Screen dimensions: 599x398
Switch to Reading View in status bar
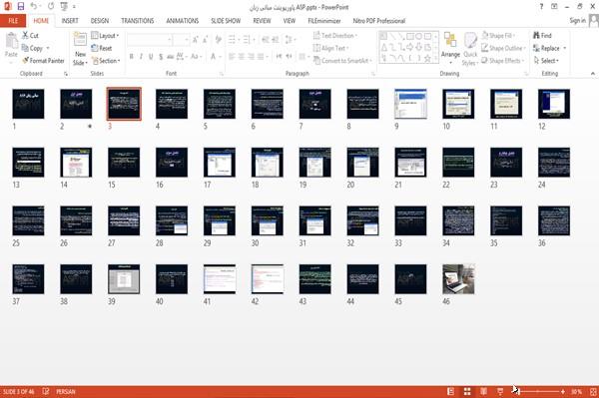click(x=483, y=391)
